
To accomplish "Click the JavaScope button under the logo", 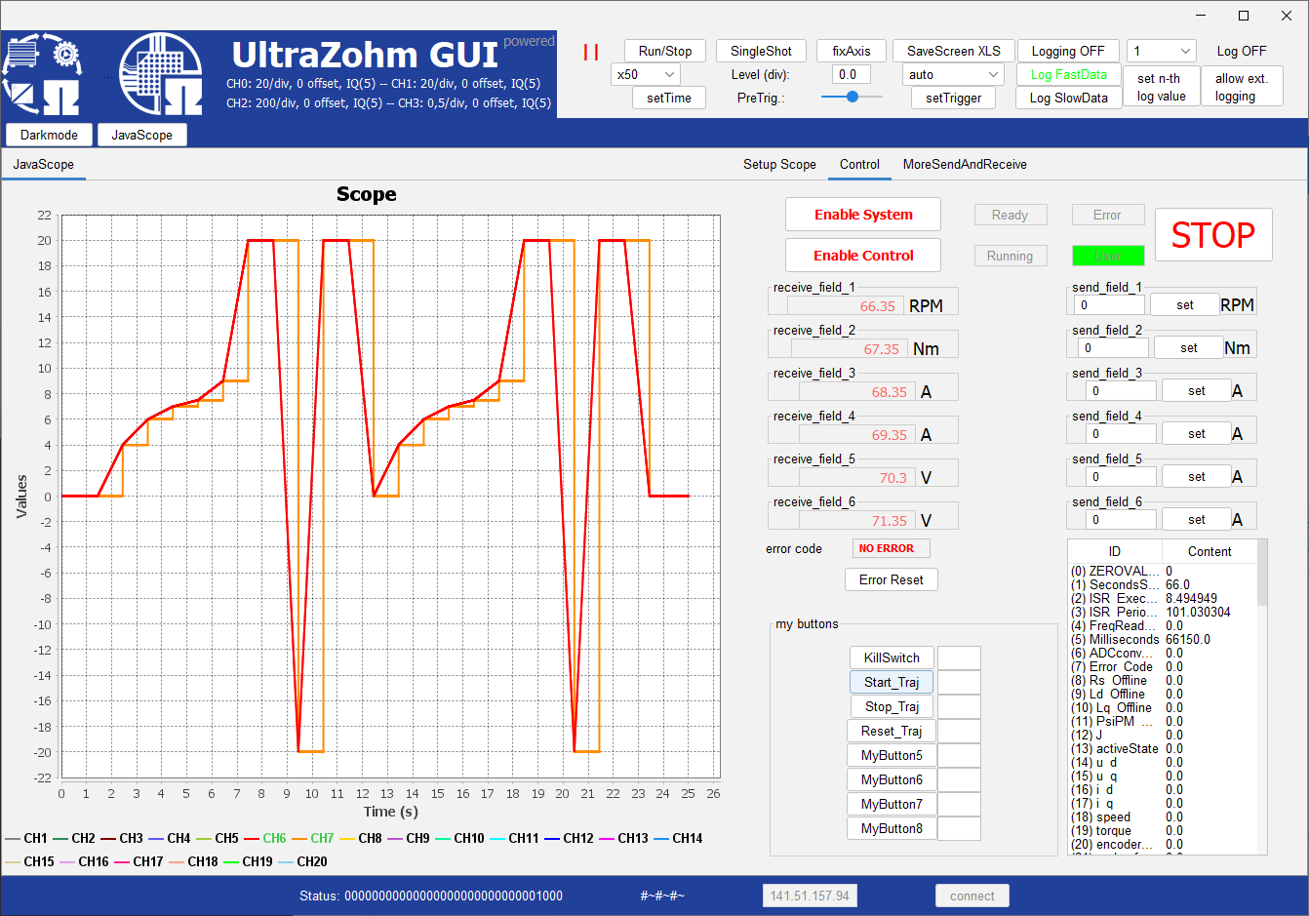I will coord(141,135).
